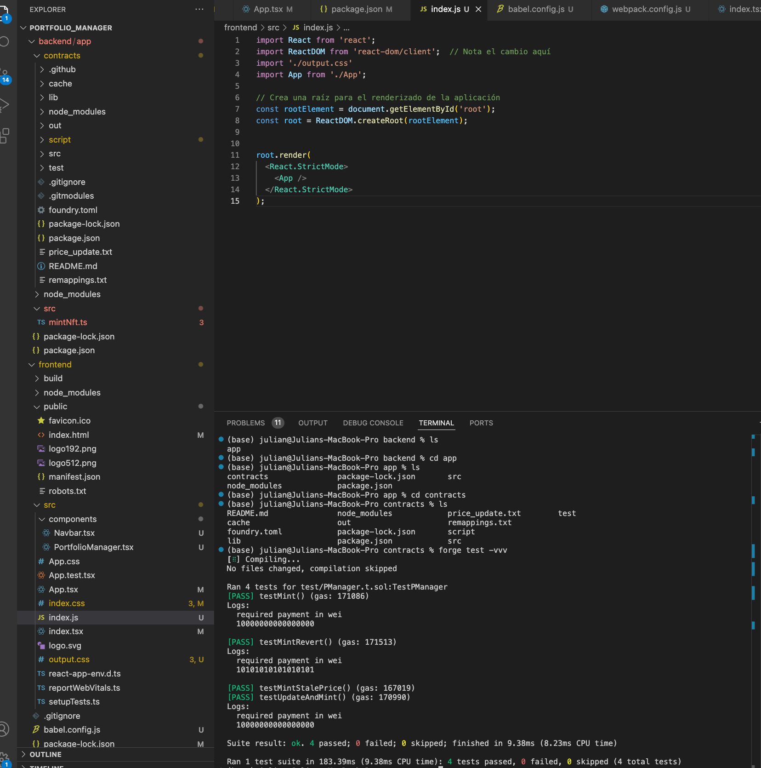Viewport: 761px width, 768px height.
Task: Click the logo512.png image icon
Action: [x=41, y=463]
